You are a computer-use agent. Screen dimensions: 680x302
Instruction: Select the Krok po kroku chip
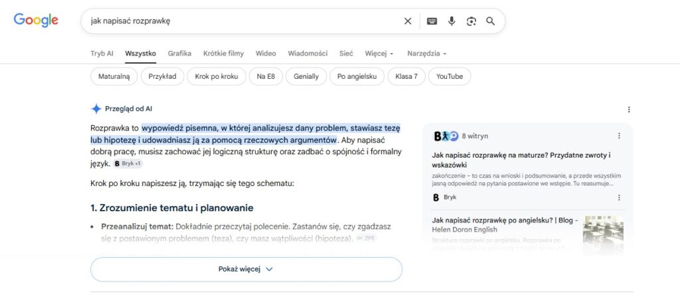216,77
